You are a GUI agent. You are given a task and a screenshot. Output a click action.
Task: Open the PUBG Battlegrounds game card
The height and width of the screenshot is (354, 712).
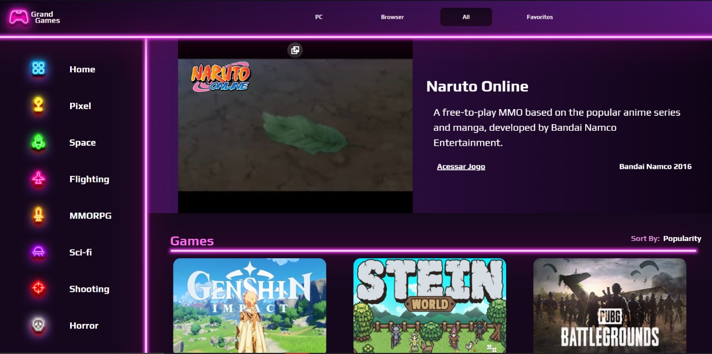point(610,306)
